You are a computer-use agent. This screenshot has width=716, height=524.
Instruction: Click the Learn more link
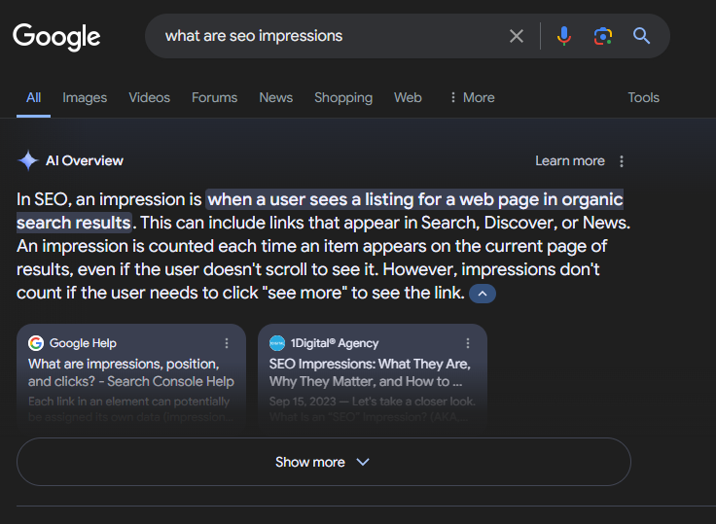pos(569,161)
